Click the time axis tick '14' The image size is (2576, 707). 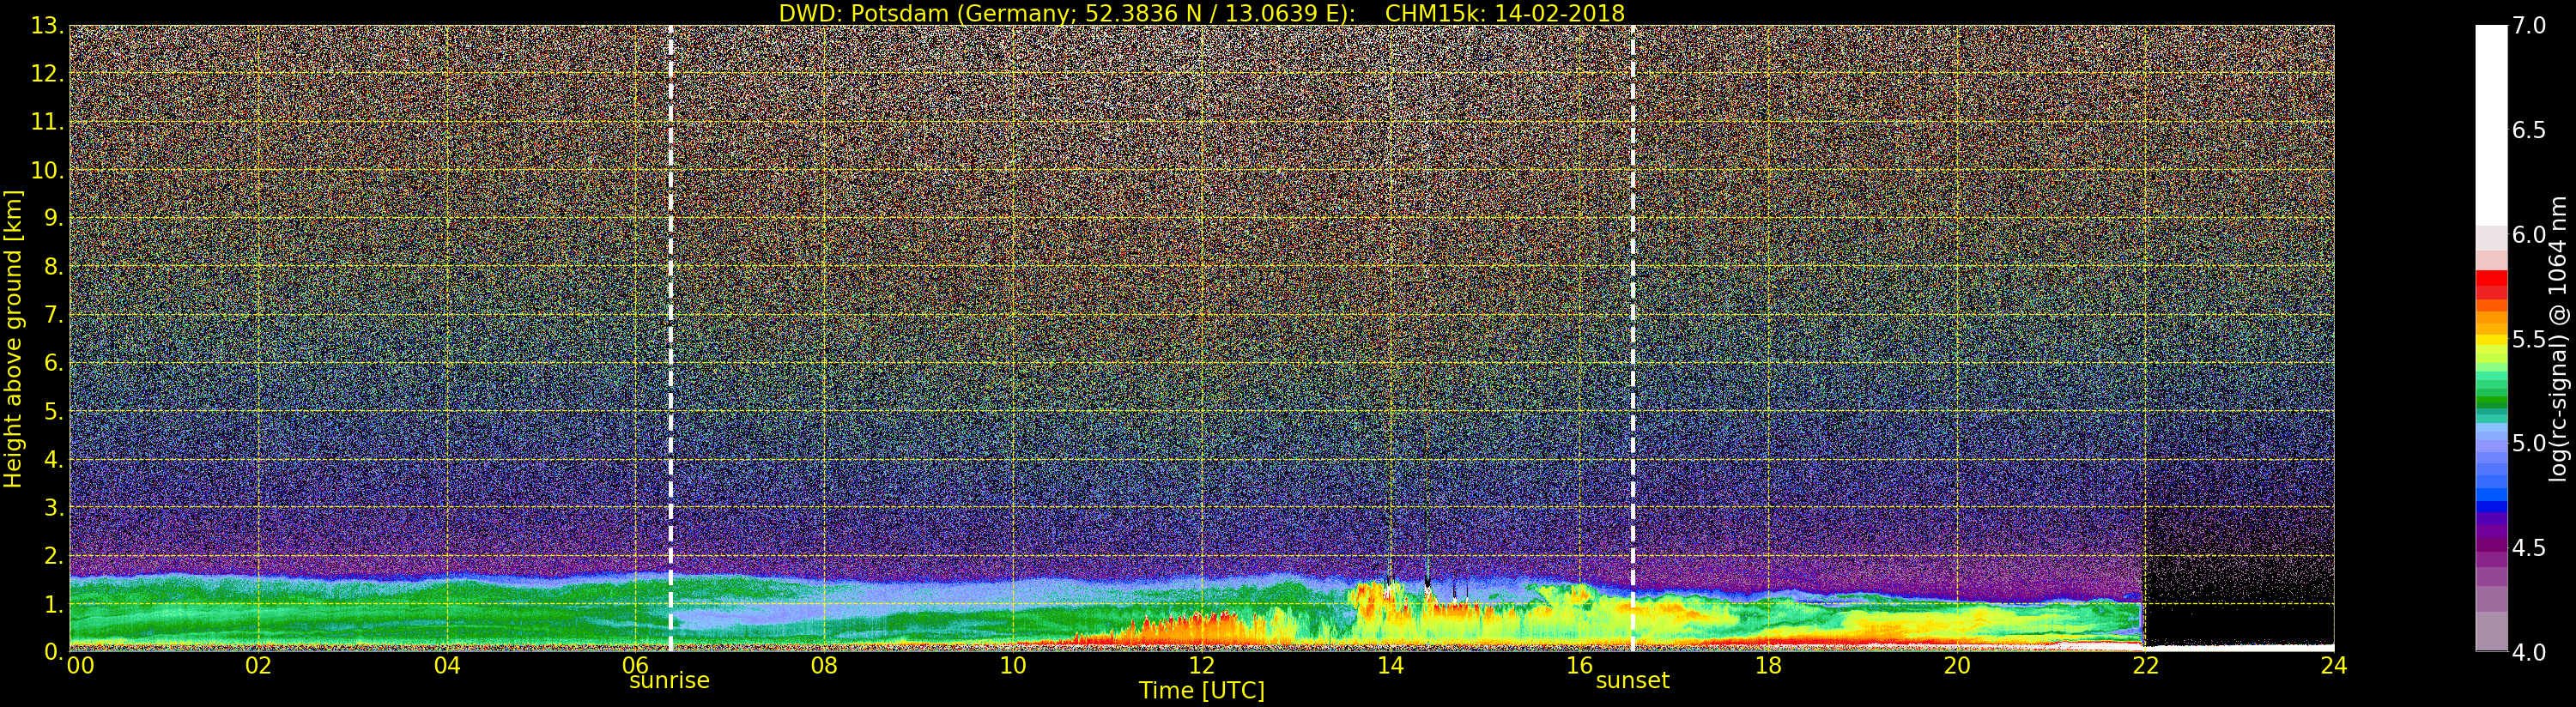point(1390,665)
